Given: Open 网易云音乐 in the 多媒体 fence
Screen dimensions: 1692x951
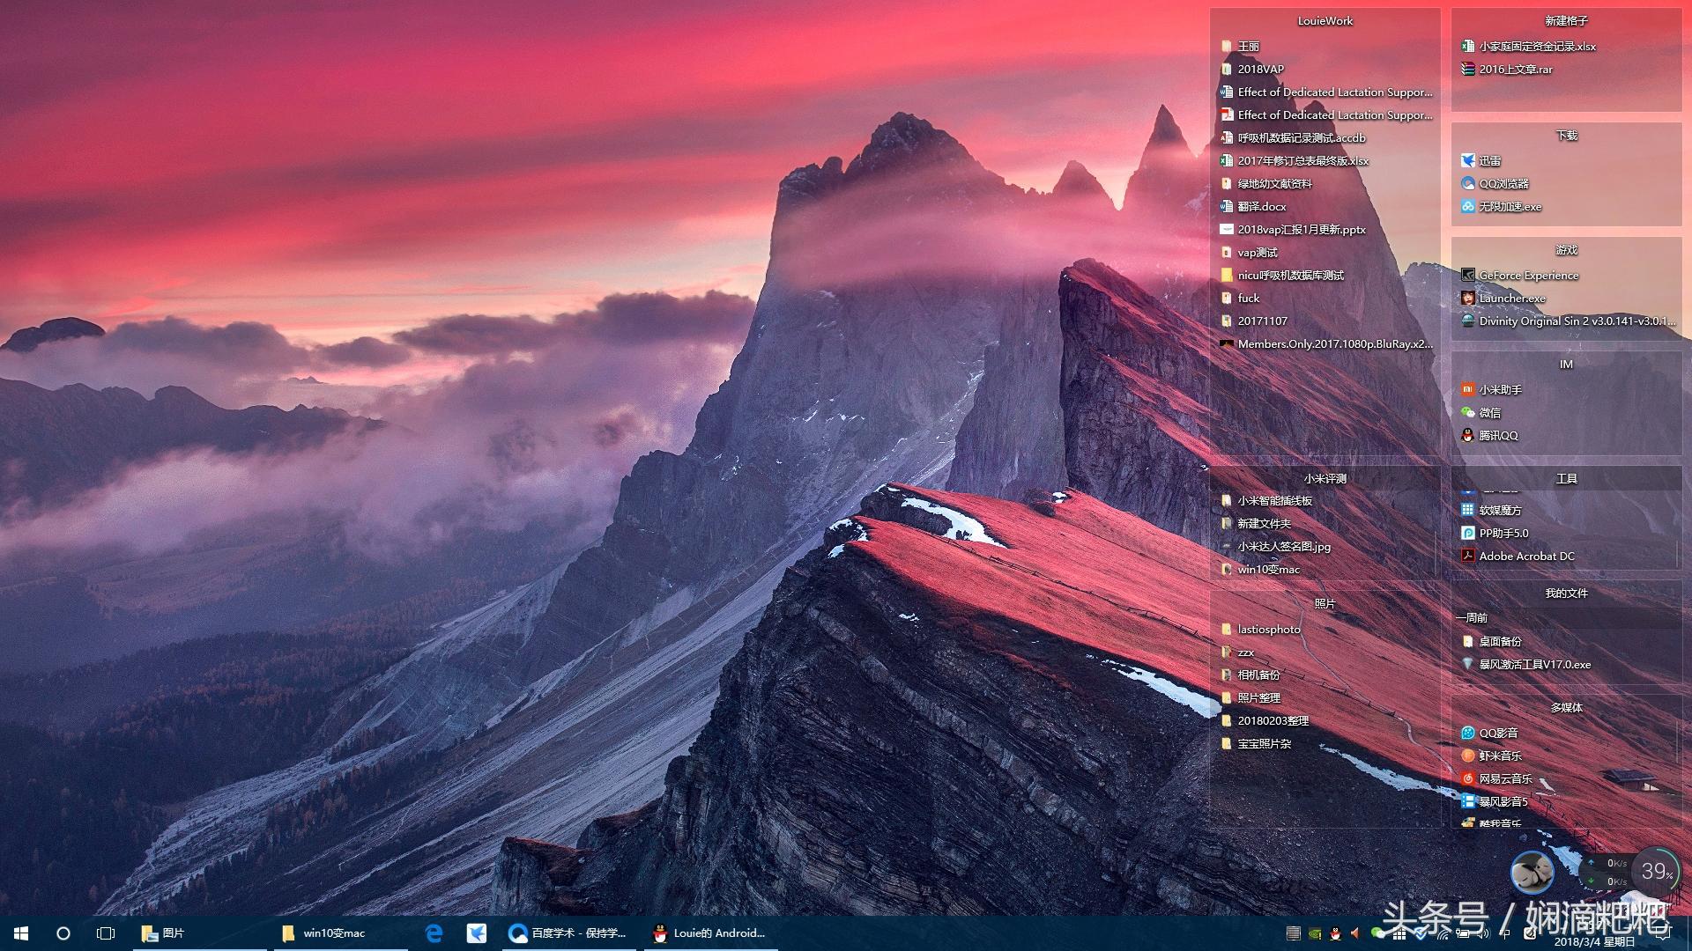Looking at the screenshot, I should [1505, 779].
